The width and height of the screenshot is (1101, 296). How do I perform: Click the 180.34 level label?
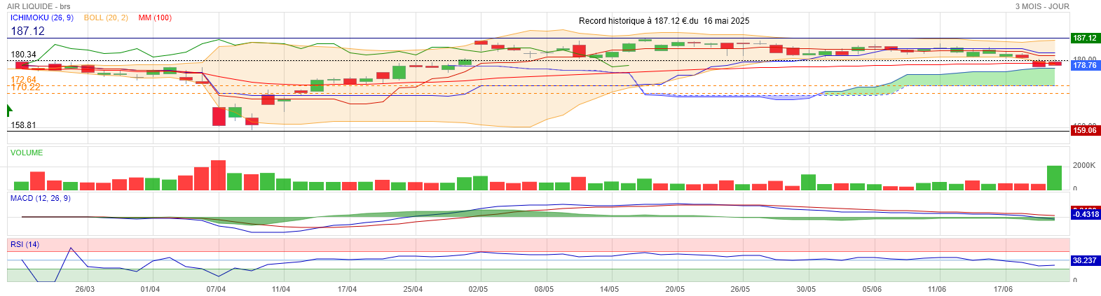(x=23, y=54)
